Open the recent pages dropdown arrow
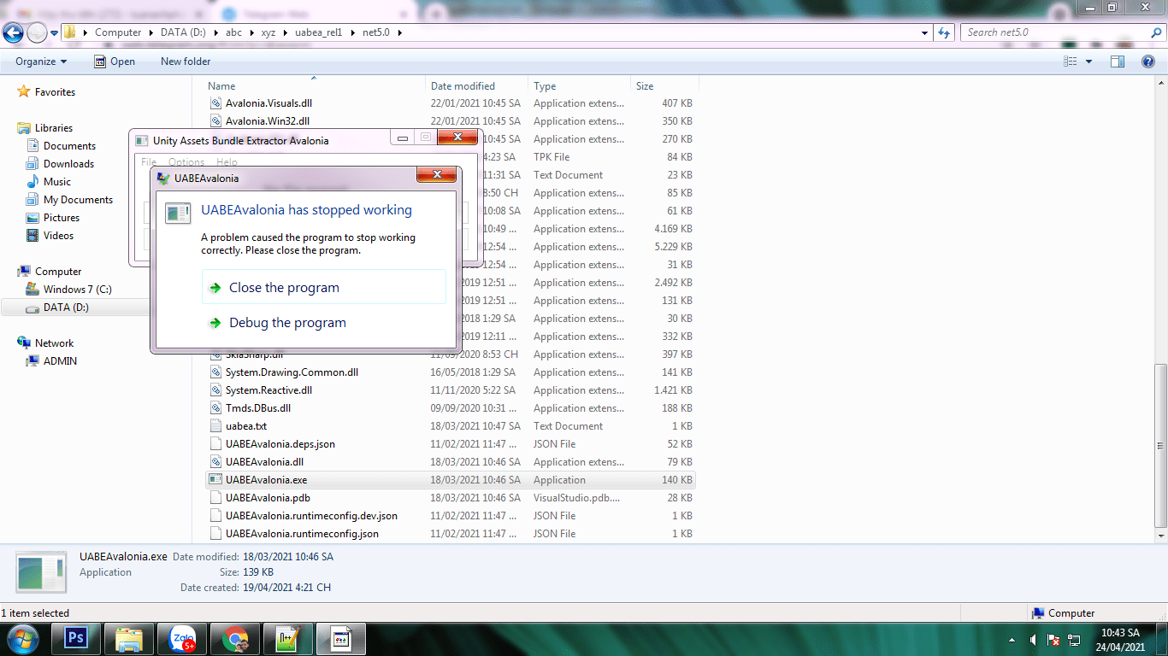Image resolution: width=1168 pixels, height=656 pixels. 54,32
